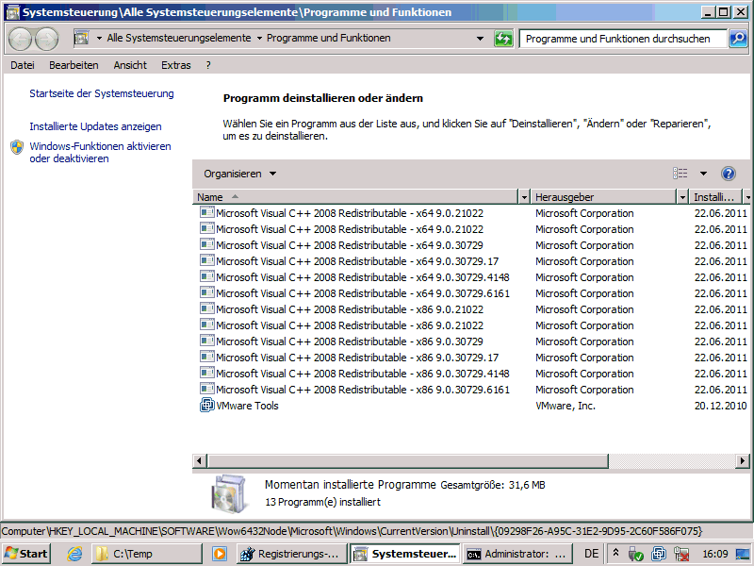
Task: Open Internet Explorer from the taskbar
Action: pyautogui.click(x=74, y=554)
